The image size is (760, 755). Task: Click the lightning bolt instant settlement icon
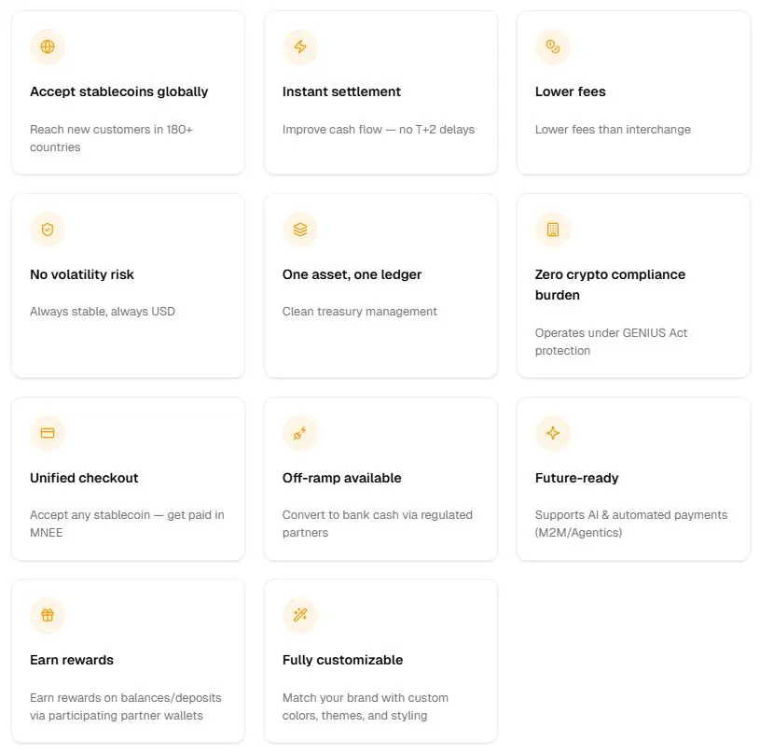click(x=300, y=47)
